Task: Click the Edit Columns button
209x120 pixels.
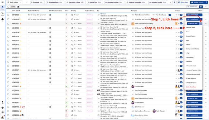Action: point(192,7)
